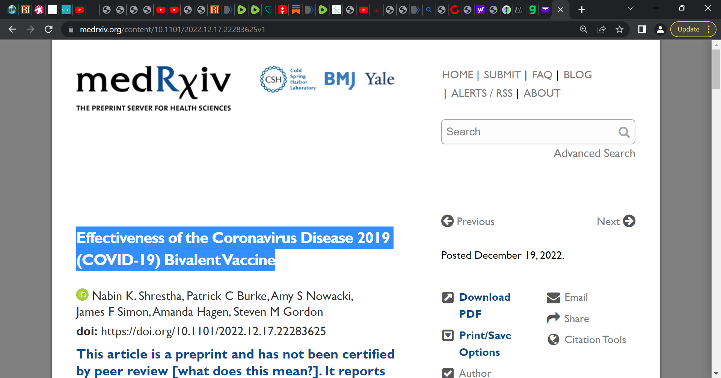The image size is (721, 378).
Task: Open the Share arrow icon
Action: (554, 319)
